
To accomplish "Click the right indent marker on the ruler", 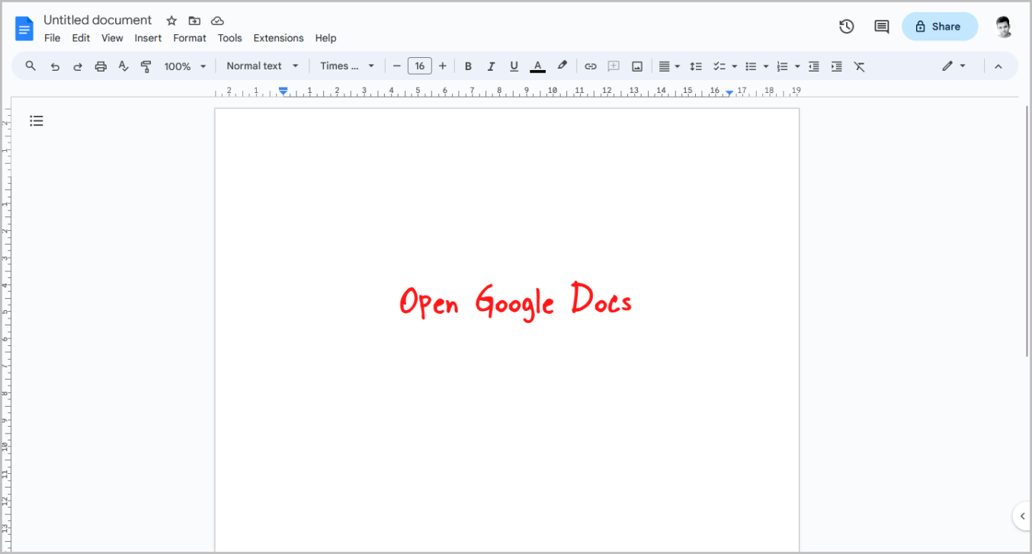I will pos(729,93).
